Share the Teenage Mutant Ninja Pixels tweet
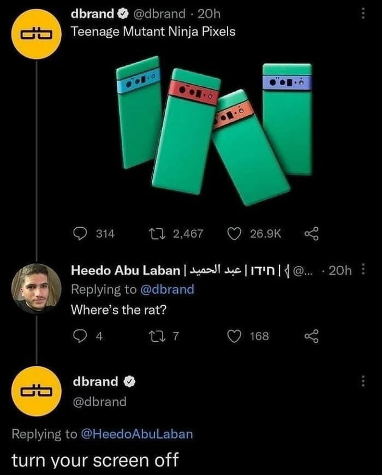This screenshot has width=382, height=475. click(312, 234)
